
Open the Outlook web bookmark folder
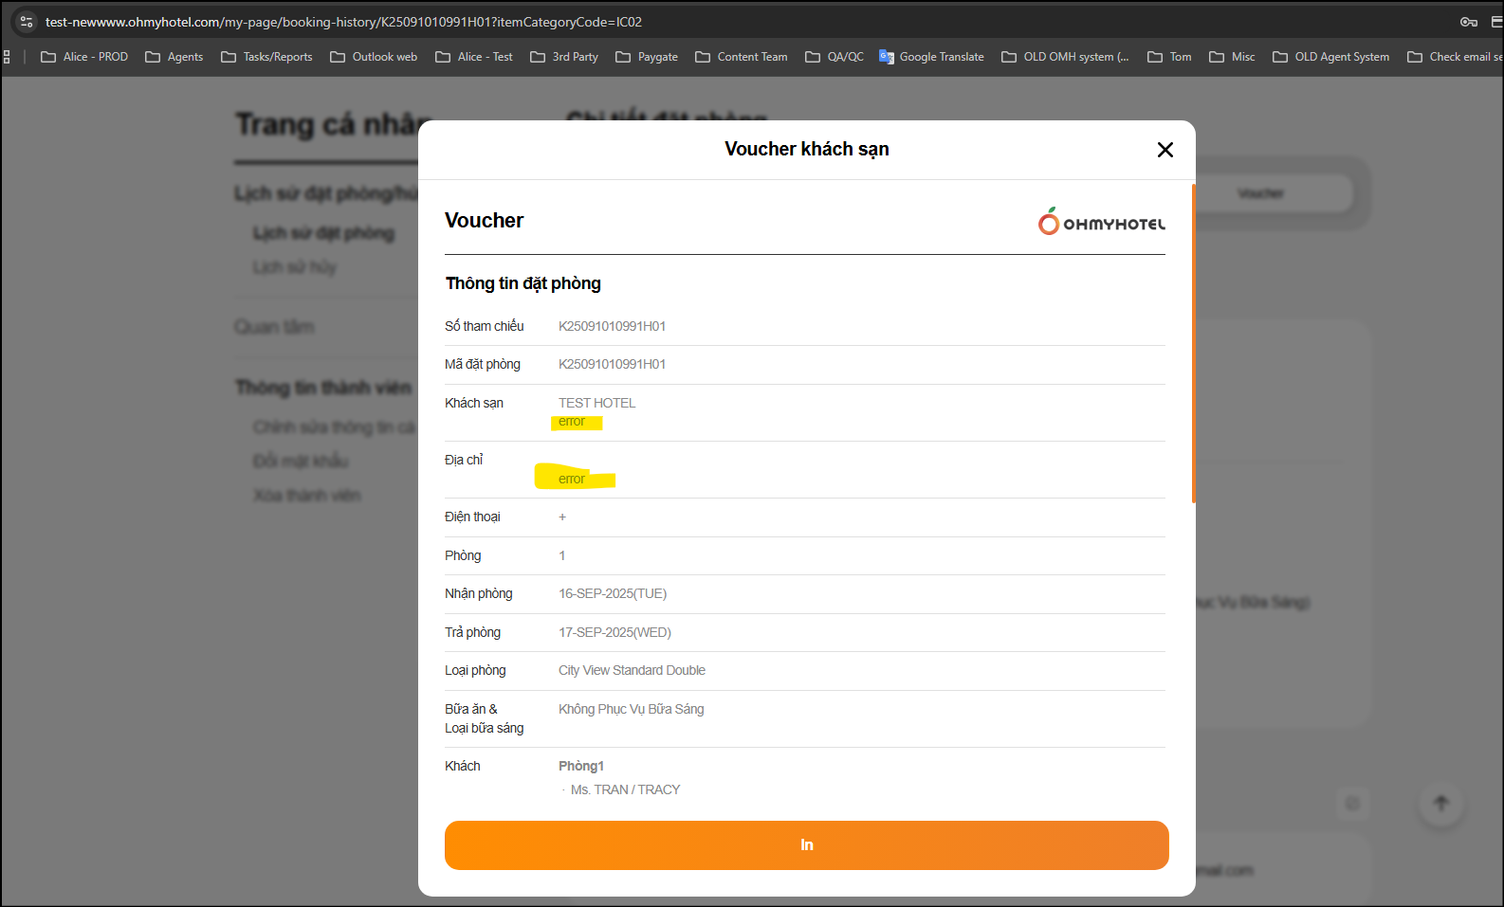(374, 57)
